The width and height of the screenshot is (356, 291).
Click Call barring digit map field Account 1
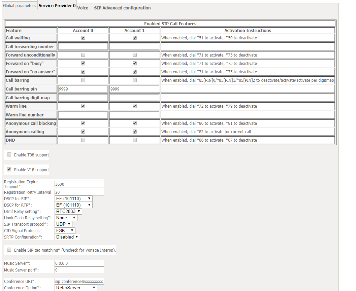[135, 98]
